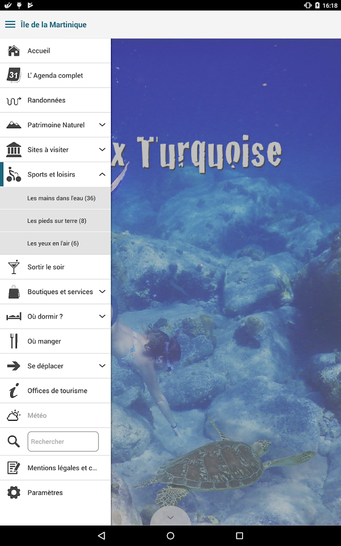This screenshot has height=546, width=341.
Task: Tap the underwater turtle background image
Action: pyautogui.click(x=226, y=282)
